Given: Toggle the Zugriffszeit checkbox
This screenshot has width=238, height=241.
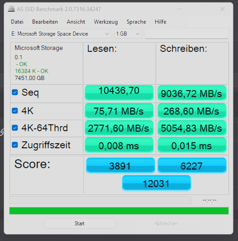Looking at the screenshot, I should coord(15,145).
